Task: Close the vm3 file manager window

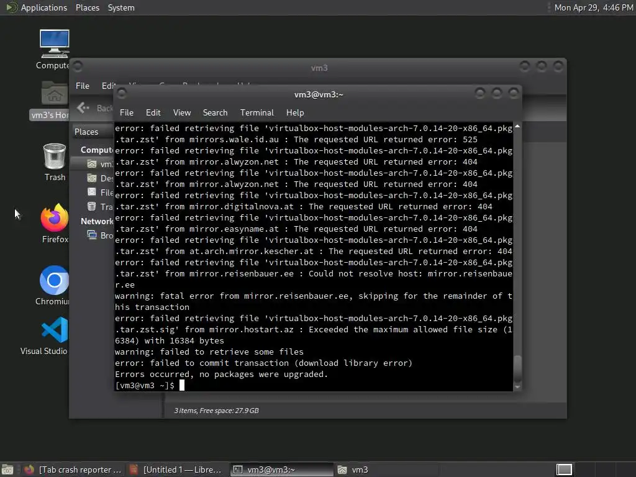Action: tap(558, 66)
